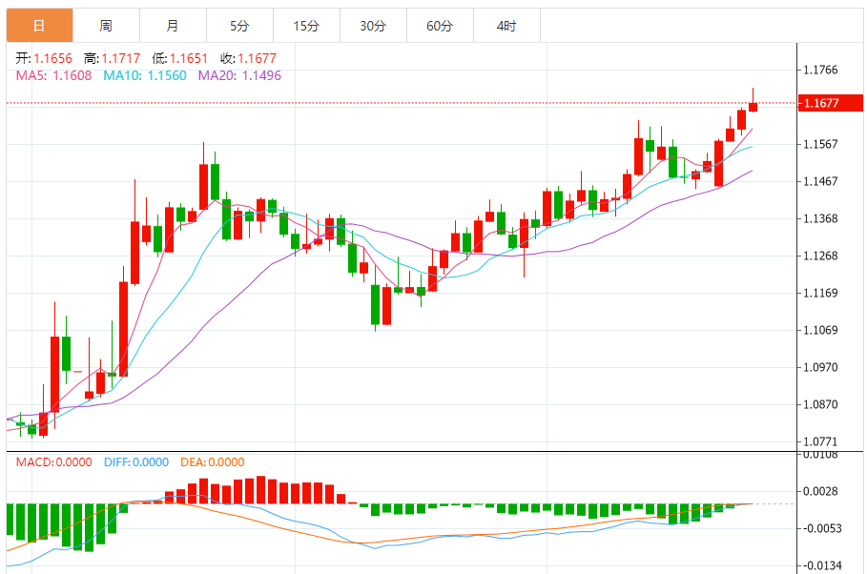This screenshot has width=867, height=574.
Task: Click the MA20: 1.1496 indicator label
Action: (239, 75)
